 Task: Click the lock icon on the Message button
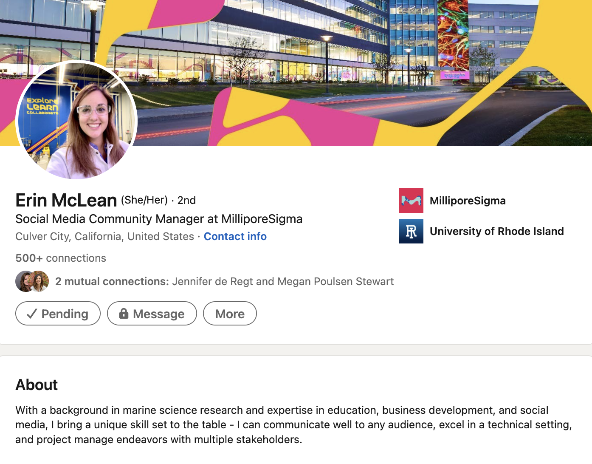[124, 314]
